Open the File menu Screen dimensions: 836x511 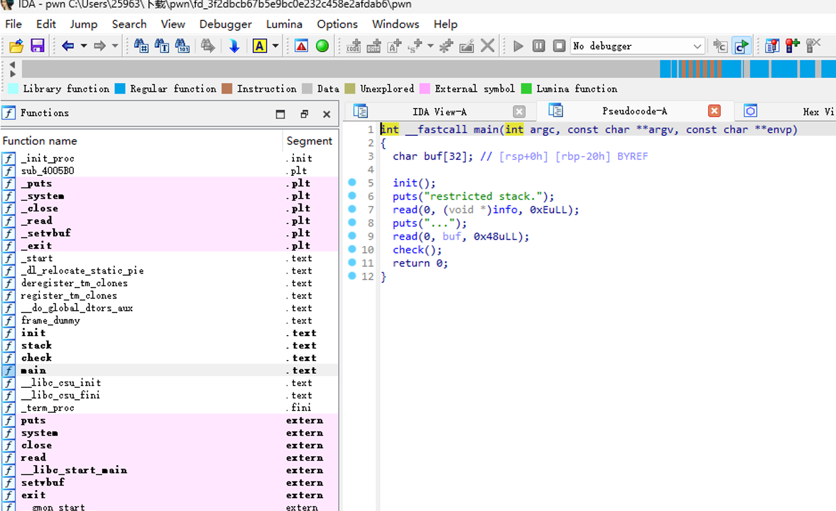pos(13,24)
